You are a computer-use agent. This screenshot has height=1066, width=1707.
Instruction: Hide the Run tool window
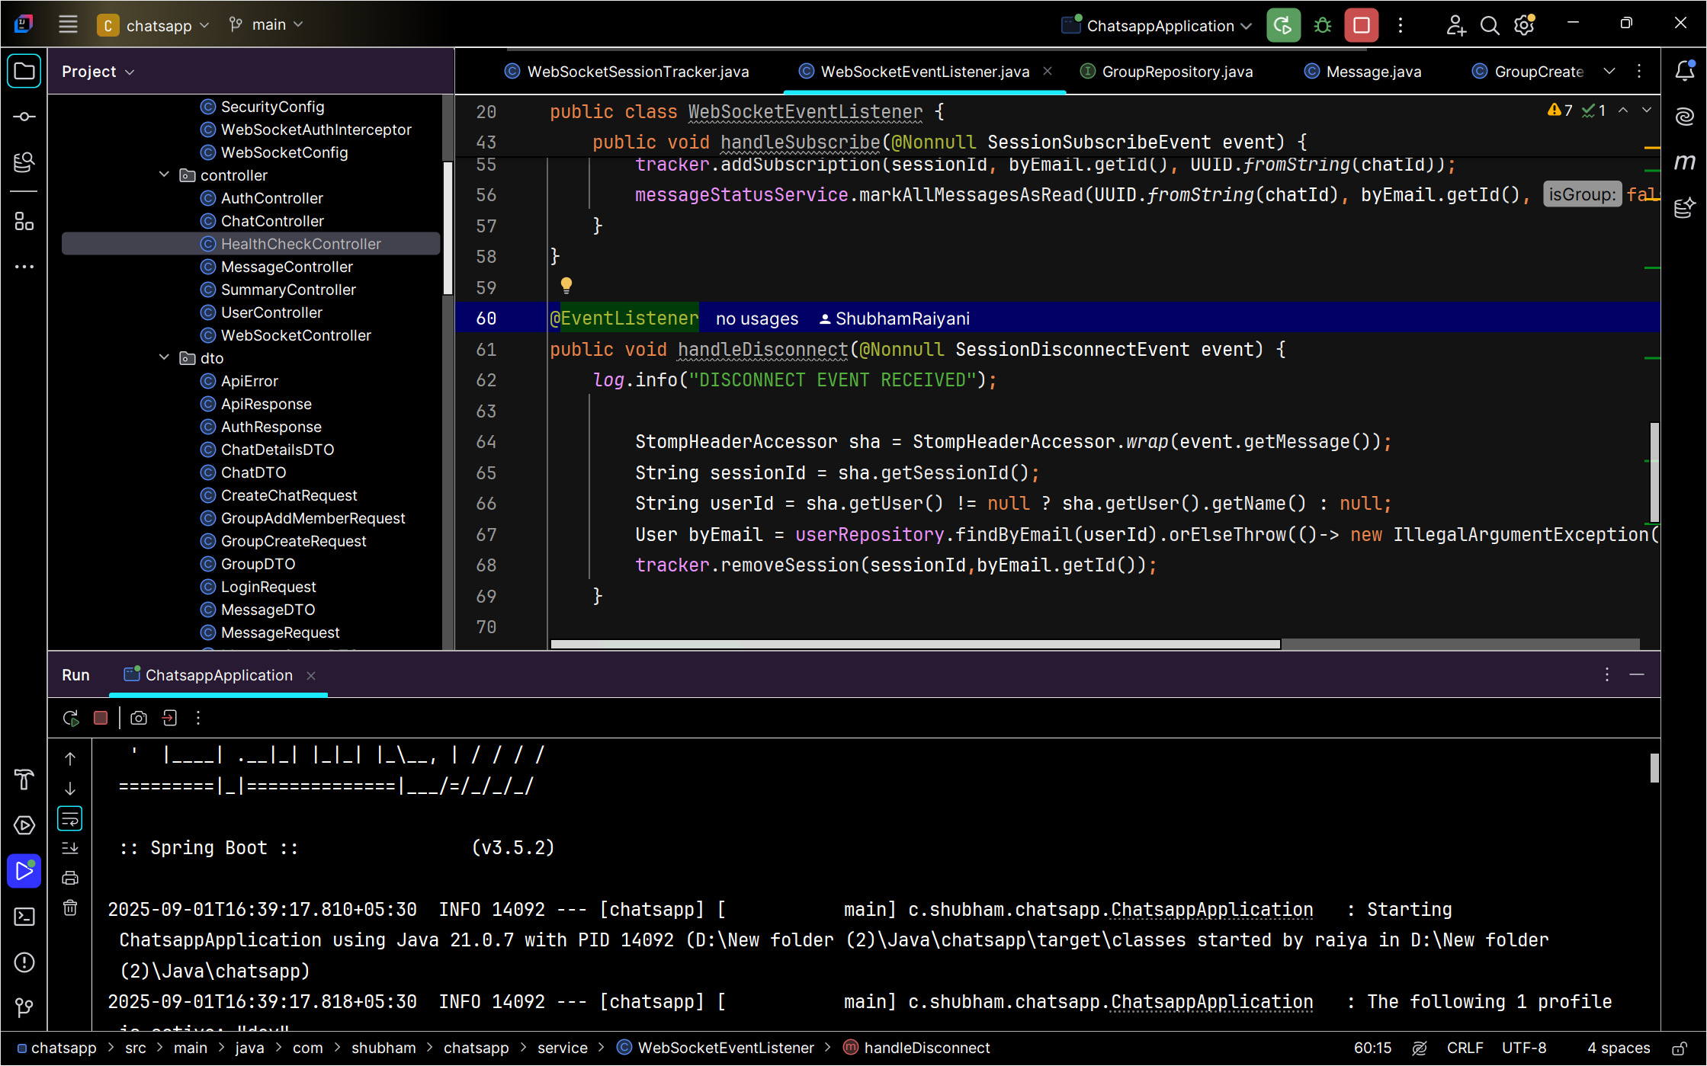1637,675
